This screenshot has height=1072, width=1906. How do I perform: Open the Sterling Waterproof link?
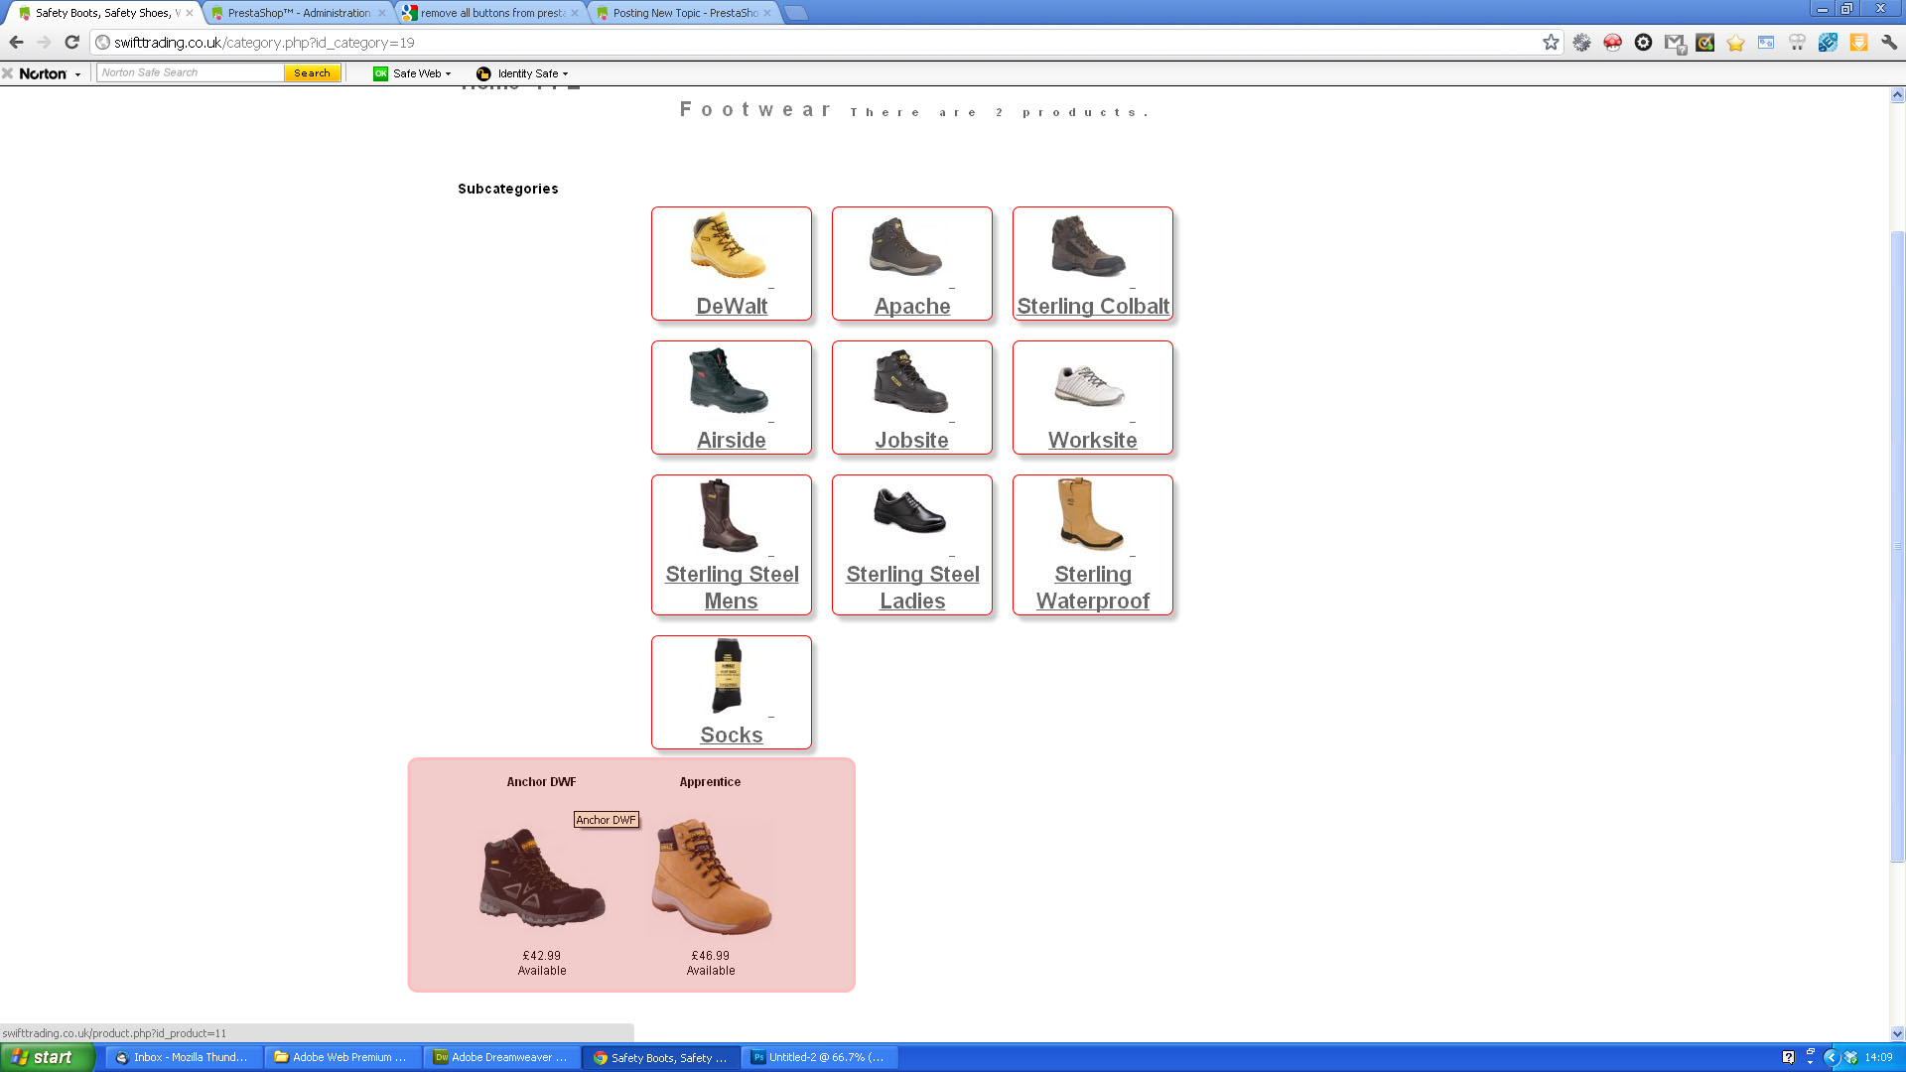point(1093,588)
